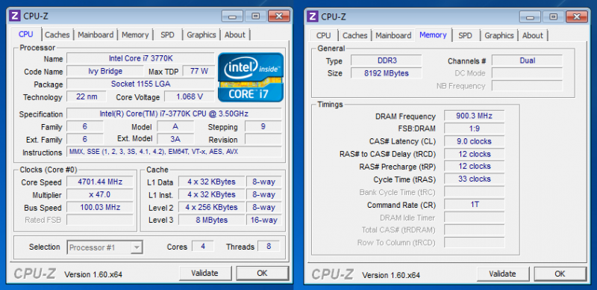
Task: Click the Intel Core i7 badge logo
Action: pyautogui.click(x=251, y=78)
